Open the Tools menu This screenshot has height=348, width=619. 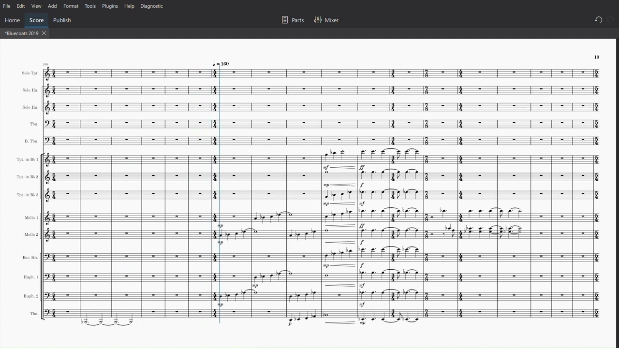click(x=90, y=6)
